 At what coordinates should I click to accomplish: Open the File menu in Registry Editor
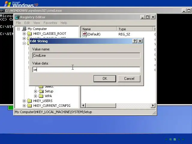[x=18, y=23]
